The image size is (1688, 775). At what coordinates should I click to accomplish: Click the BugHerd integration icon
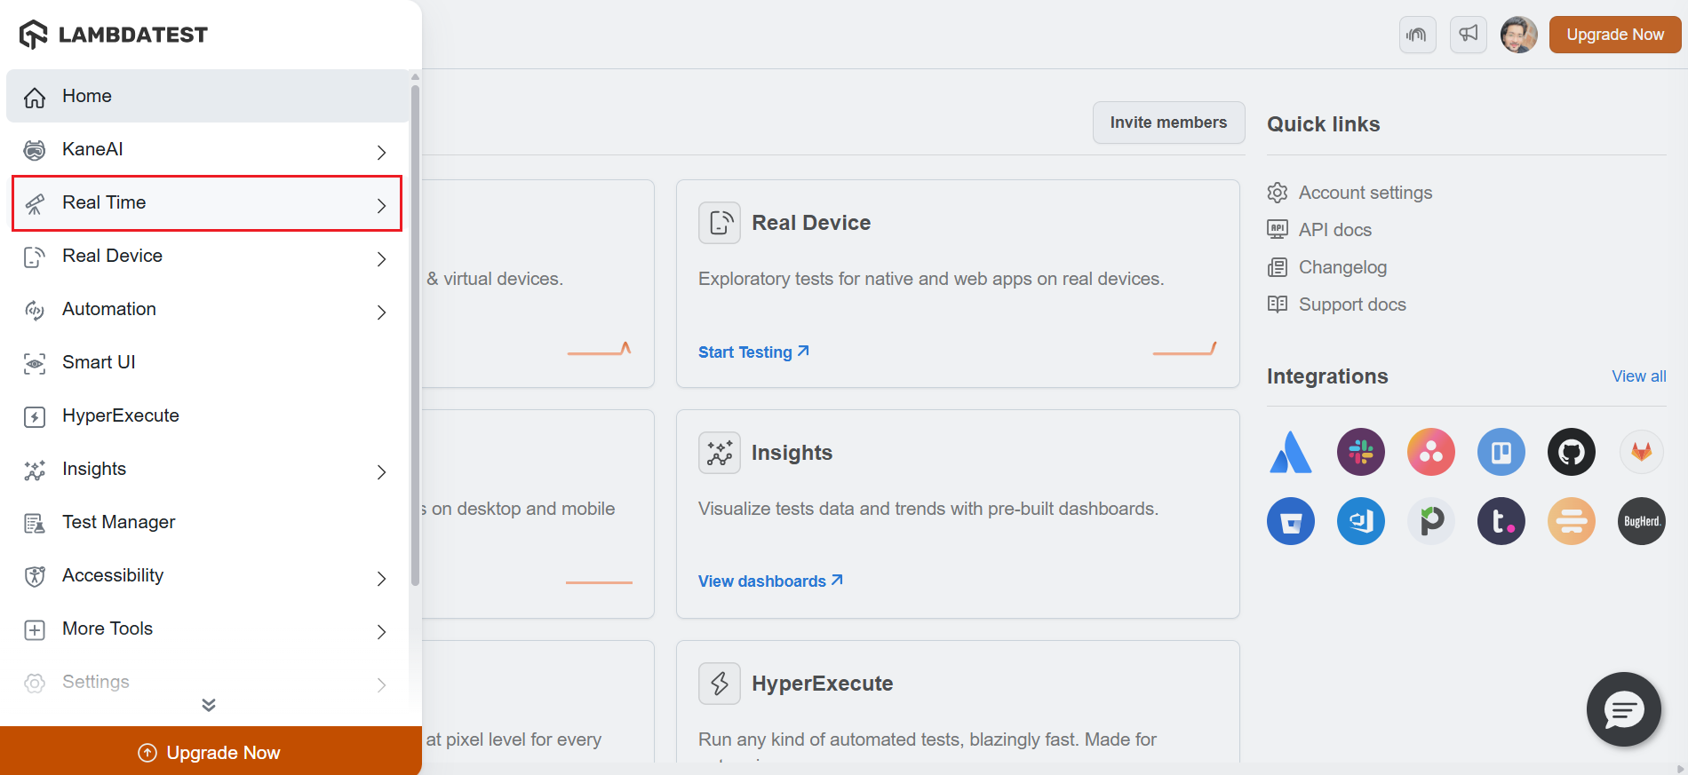pos(1641,521)
